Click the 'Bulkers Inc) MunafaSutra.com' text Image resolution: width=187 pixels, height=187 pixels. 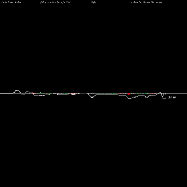(x=146, y=2)
